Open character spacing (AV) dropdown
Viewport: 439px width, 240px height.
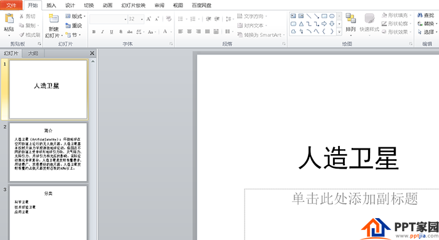[x=140, y=31]
